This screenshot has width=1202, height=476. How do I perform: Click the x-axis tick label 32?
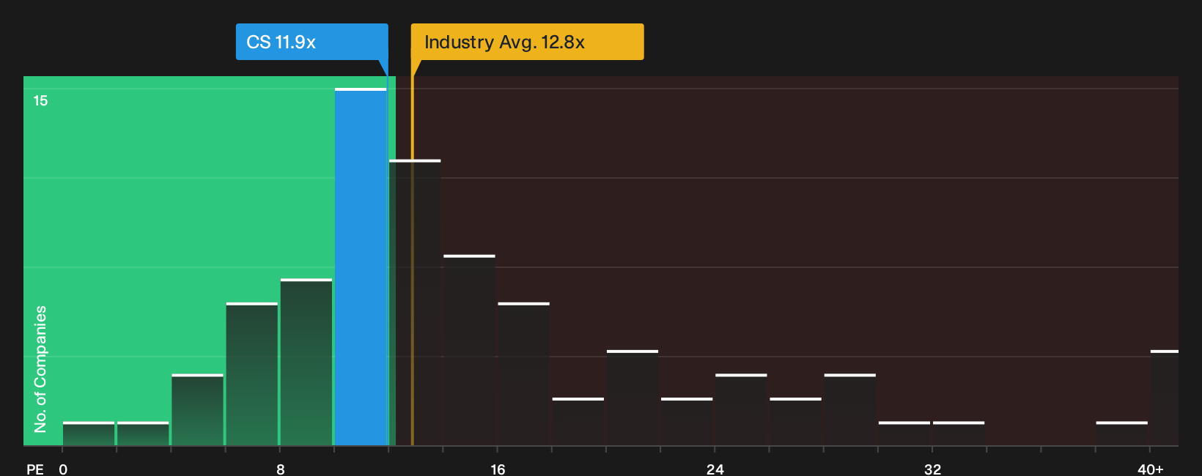[932, 469]
